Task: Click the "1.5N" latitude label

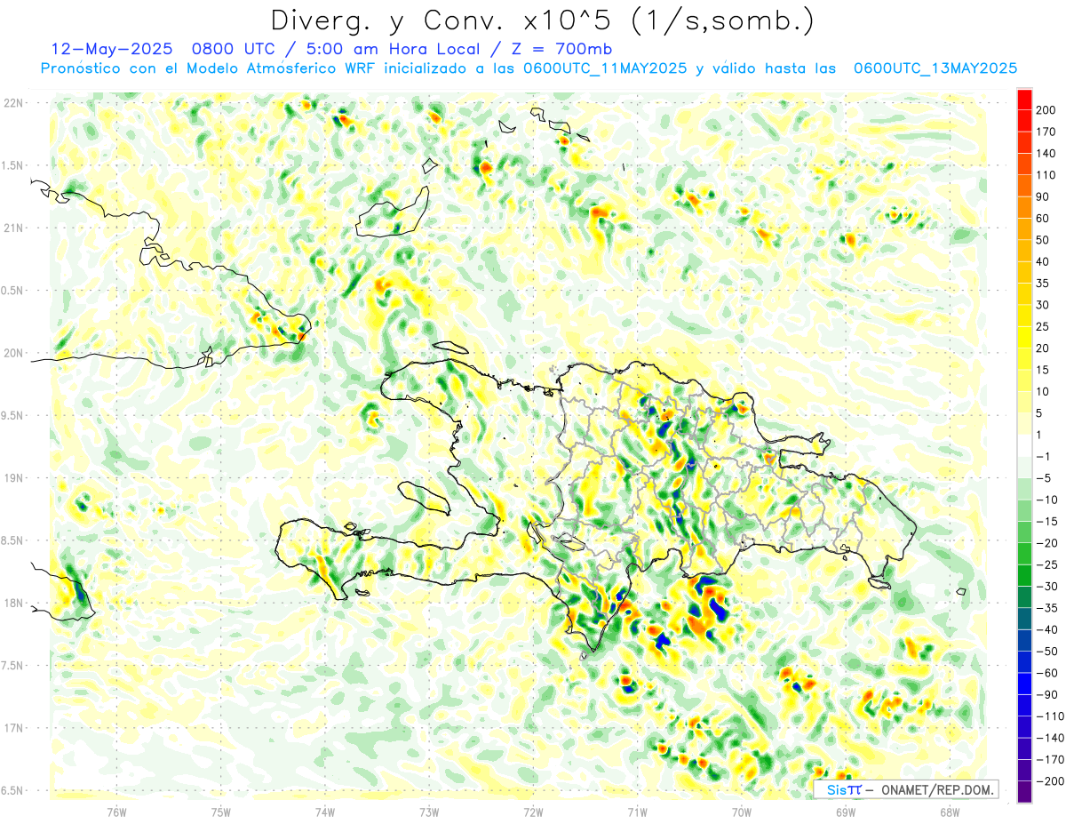Action: click(12, 165)
